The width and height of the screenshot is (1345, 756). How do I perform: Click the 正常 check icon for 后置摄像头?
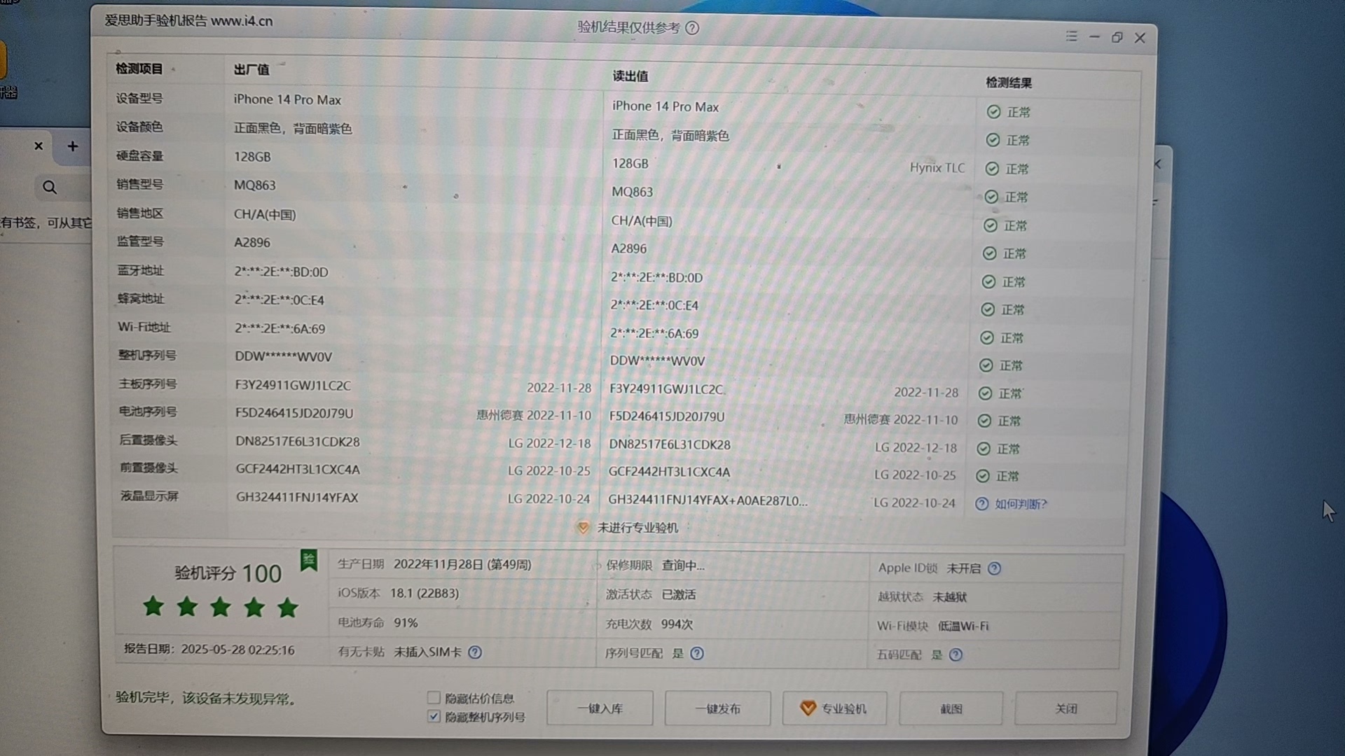pos(984,449)
